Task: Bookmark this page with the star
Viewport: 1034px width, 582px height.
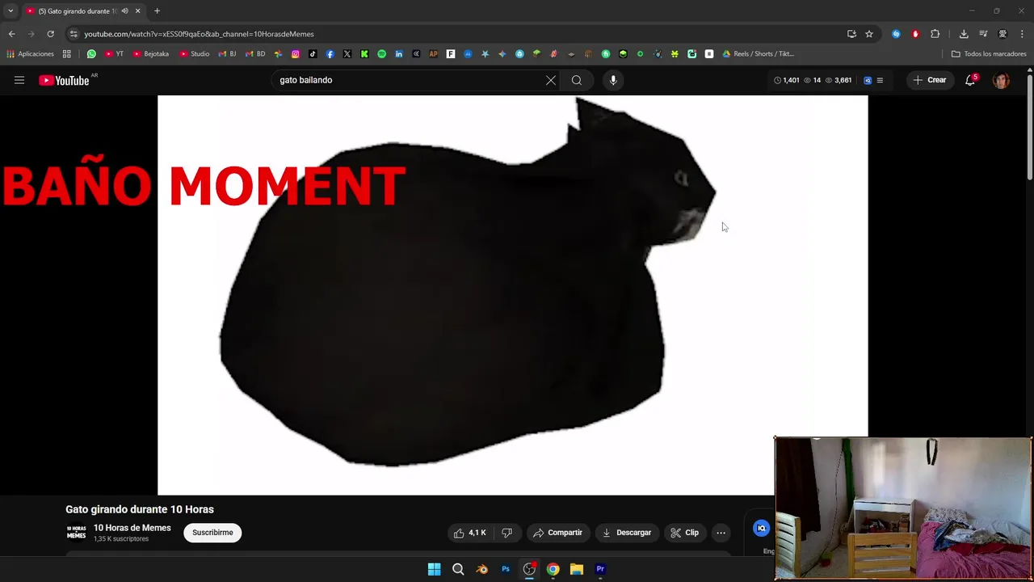Action: tap(869, 34)
